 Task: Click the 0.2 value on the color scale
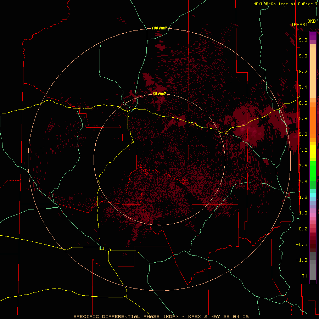click(303, 229)
